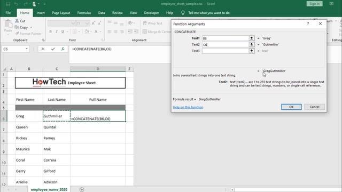The height and width of the screenshot is (192, 342).
Task: Open Help on this function link
Action: pos(188,107)
